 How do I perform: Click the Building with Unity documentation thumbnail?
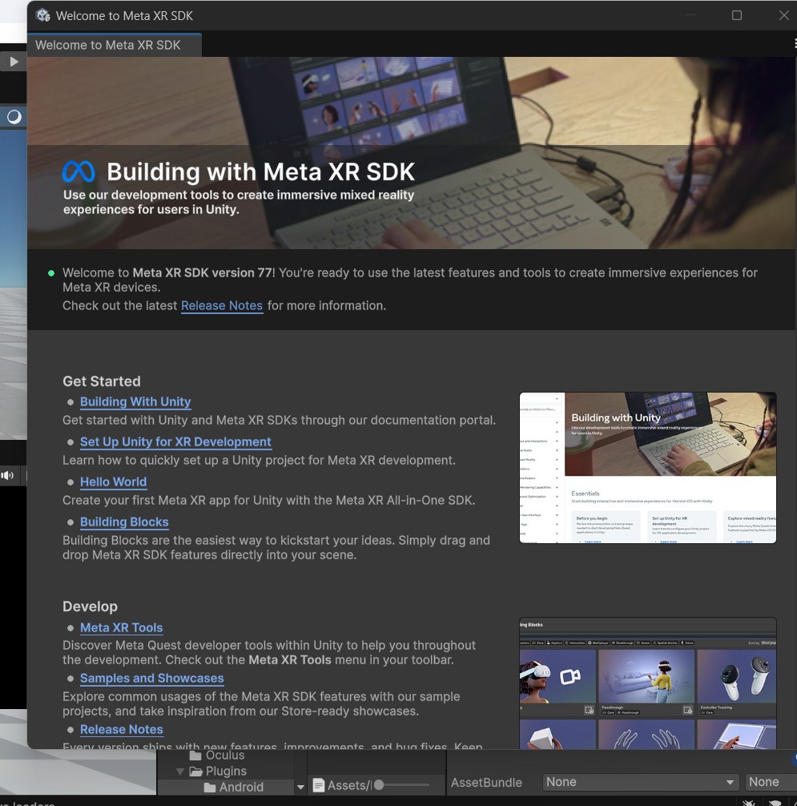(x=647, y=468)
